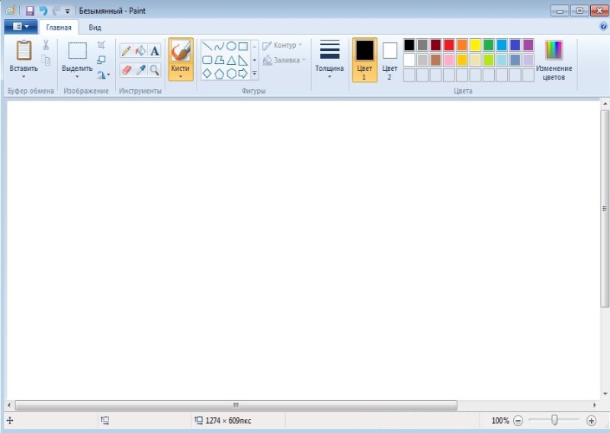Click the Undo arrow in title bar
This screenshot has height=433, width=610.
click(x=43, y=11)
